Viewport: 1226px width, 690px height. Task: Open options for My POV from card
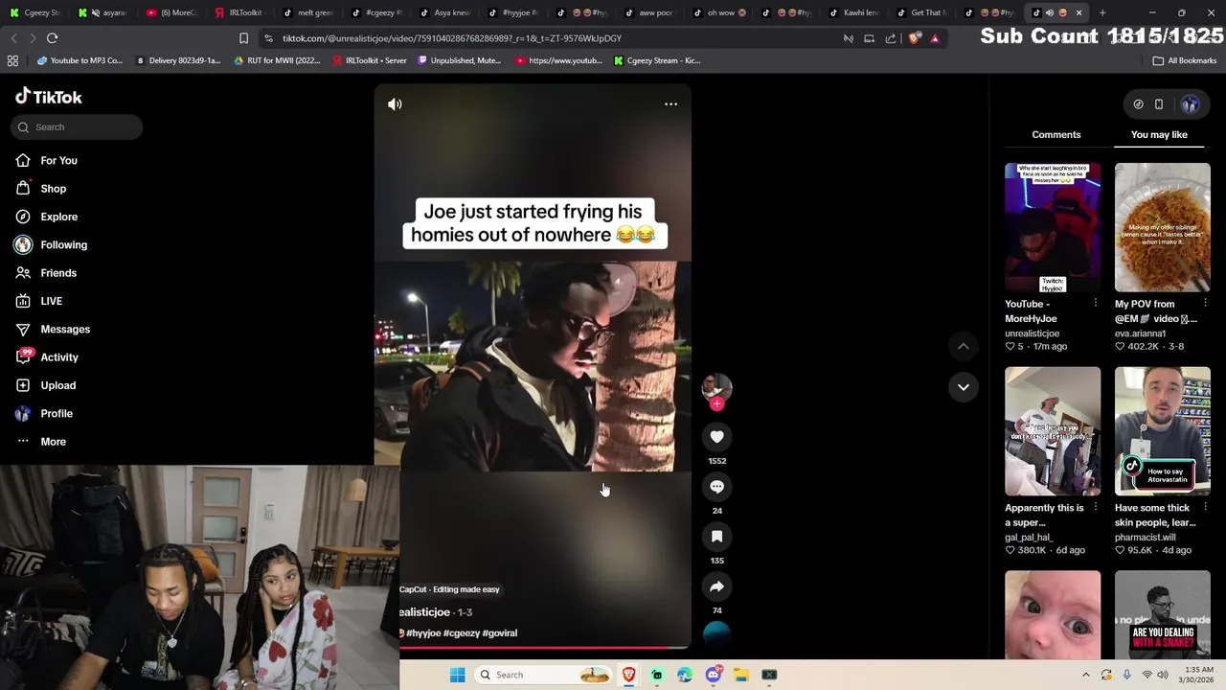[x=1205, y=304]
